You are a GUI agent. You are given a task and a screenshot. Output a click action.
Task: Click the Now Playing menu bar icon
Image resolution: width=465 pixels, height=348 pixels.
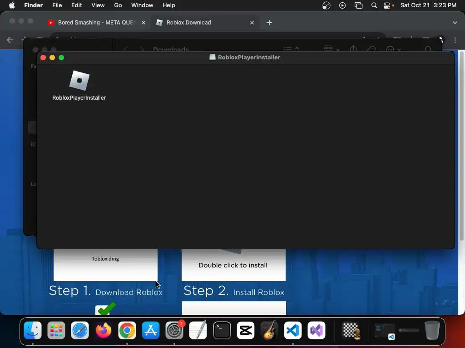342,5
